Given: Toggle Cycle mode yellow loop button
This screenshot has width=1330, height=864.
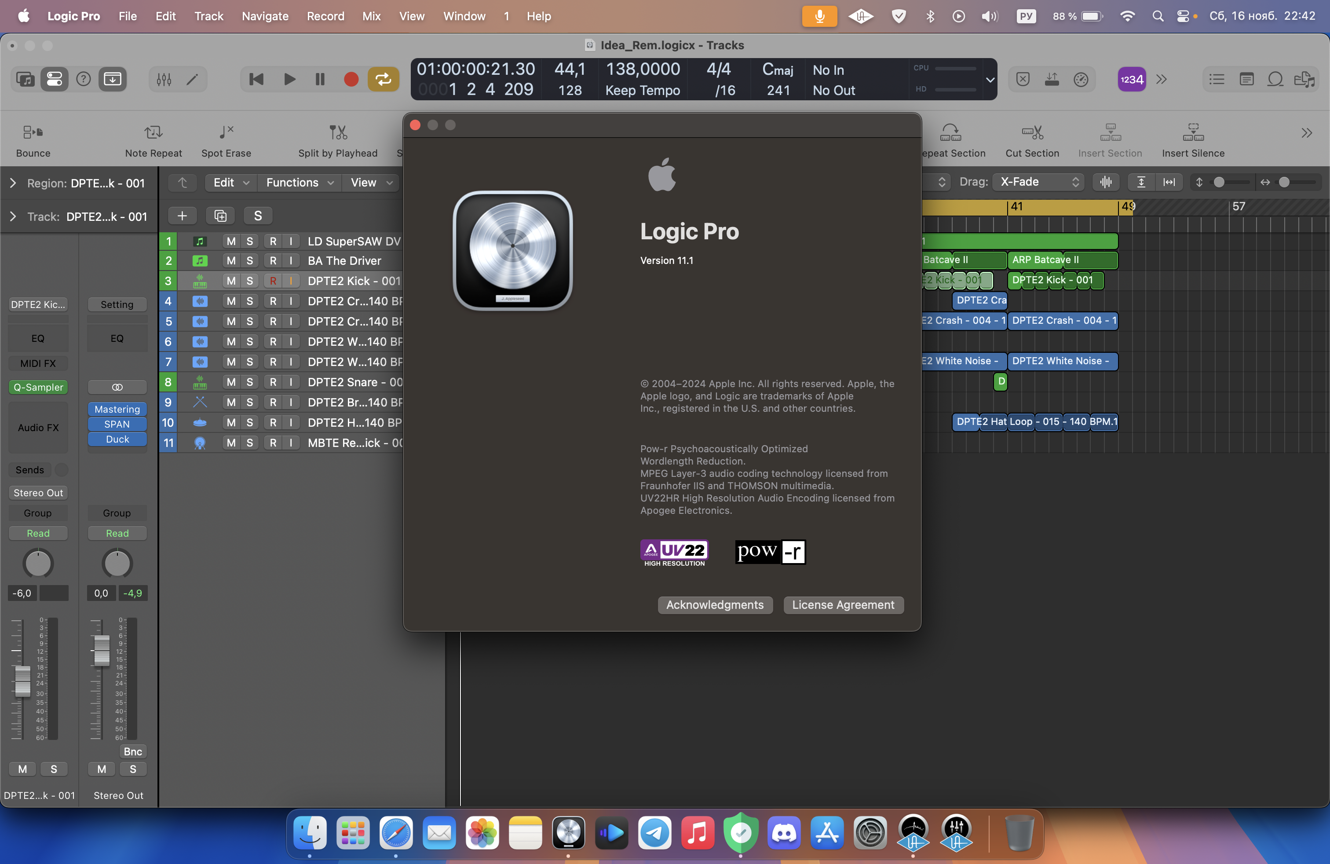Looking at the screenshot, I should pos(384,79).
